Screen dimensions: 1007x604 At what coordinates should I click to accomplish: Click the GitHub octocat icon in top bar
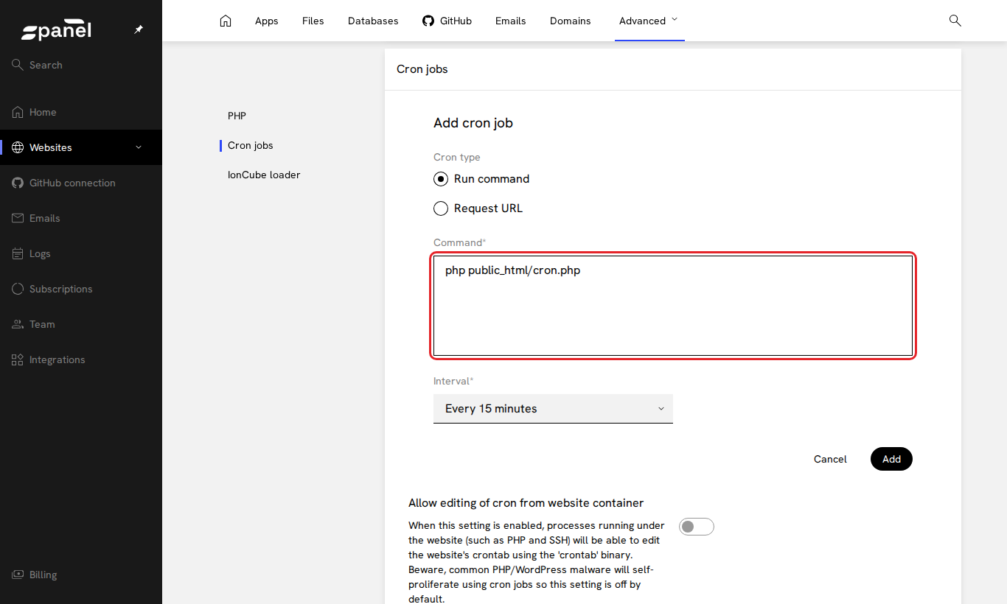(x=428, y=21)
